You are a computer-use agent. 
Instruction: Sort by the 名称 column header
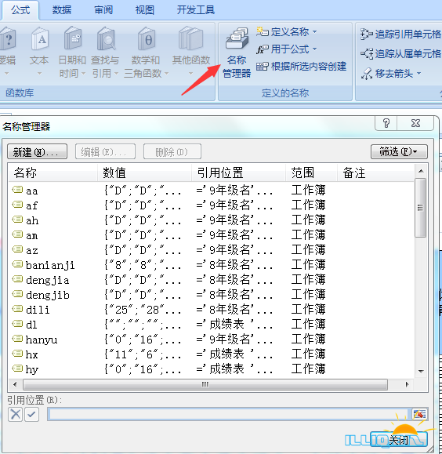pyautogui.click(x=53, y=173)
